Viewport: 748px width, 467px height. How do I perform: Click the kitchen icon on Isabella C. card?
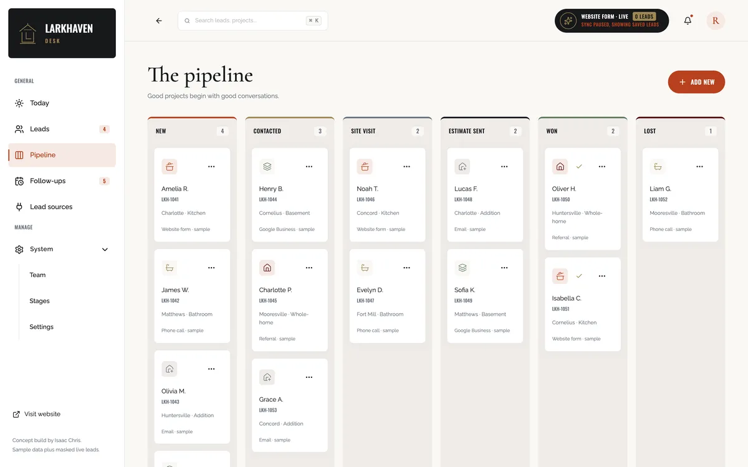[560, 276]
